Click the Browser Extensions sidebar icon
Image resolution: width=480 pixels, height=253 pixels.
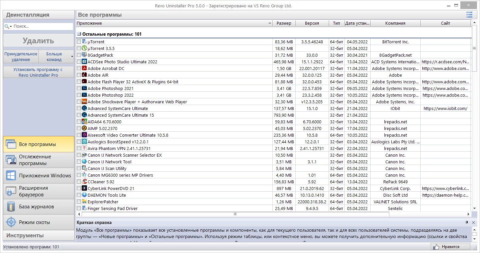coord(11,191)
